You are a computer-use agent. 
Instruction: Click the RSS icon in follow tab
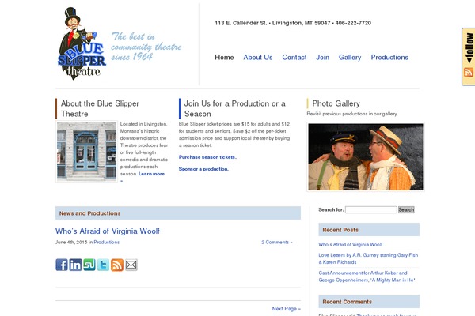tap(469, 73)
